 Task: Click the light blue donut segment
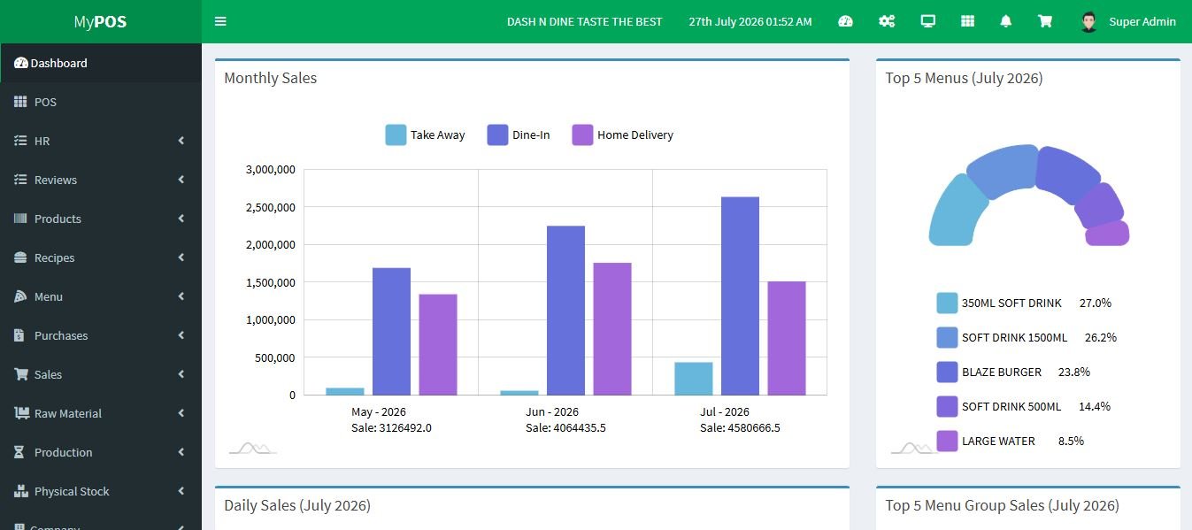tap(957, 212)
